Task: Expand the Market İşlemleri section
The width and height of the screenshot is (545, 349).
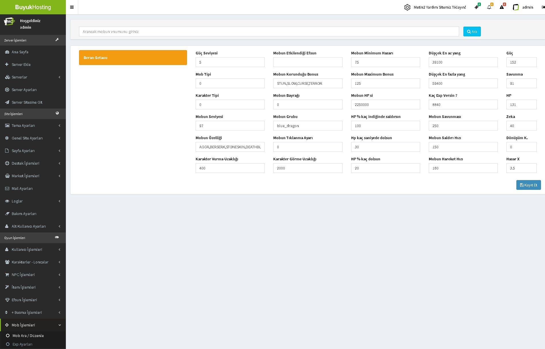Action: pyautogui.click(x=33, y=176)
